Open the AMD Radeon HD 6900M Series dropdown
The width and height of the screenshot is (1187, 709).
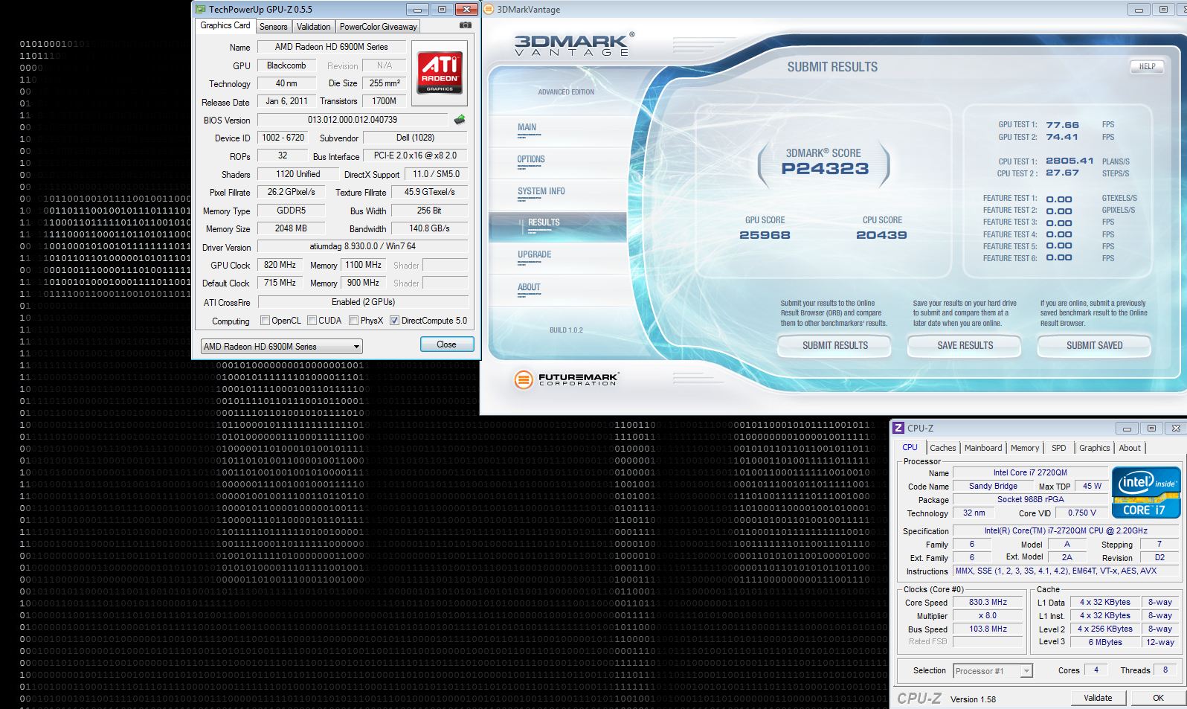point(281,347)
